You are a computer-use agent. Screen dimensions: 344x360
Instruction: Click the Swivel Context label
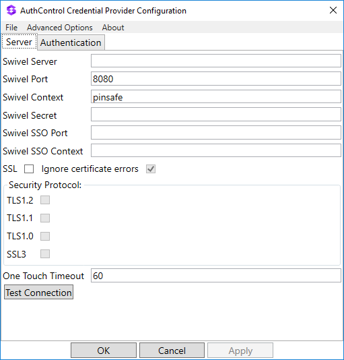pyautogui.click(x=33, y=97)
